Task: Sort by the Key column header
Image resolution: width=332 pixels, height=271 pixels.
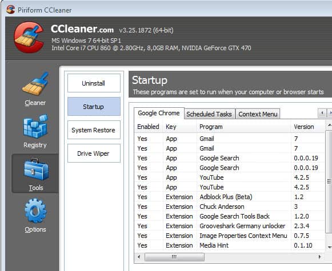Action: (180, 127)
